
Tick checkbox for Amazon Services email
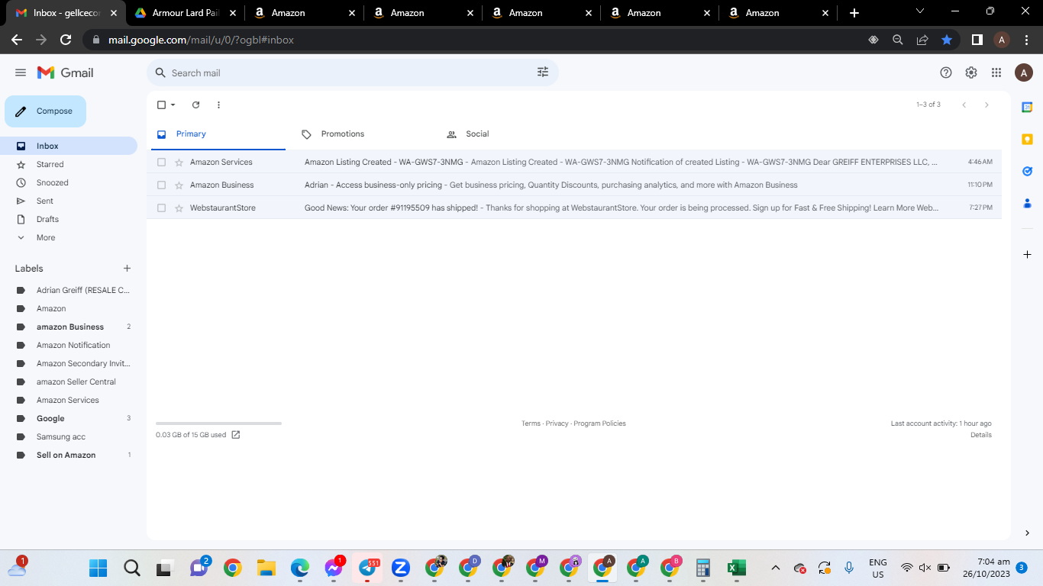tap(161, 162)
